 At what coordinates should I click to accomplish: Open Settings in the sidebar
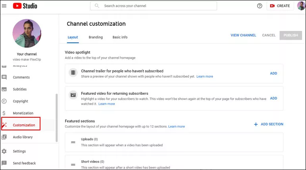[x=19, y=151]
